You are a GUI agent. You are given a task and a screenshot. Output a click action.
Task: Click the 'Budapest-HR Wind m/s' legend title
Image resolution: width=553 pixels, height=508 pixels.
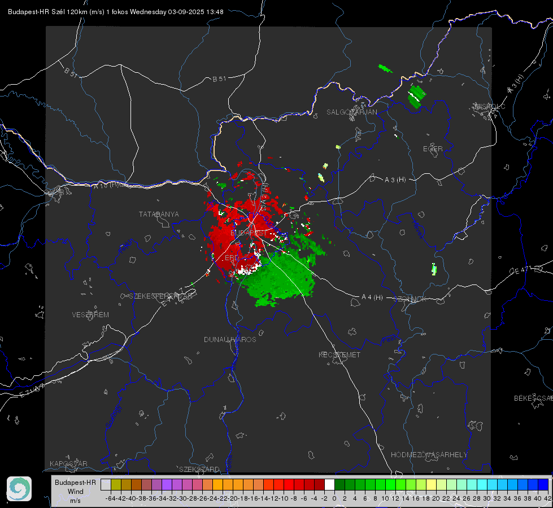75,492
